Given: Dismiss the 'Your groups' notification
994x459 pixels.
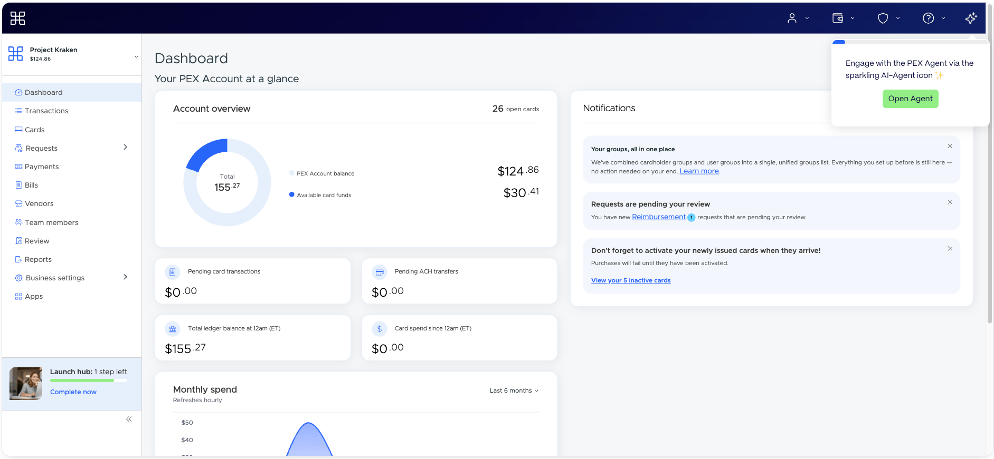Looking at the screenshot, I should pyautogui.click(x=950, y=146).
